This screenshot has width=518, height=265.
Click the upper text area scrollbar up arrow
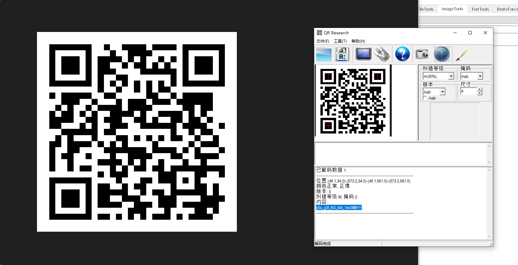click(x=489, y=145)
